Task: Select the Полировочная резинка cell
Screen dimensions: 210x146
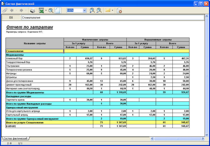Action: (34, 70)
